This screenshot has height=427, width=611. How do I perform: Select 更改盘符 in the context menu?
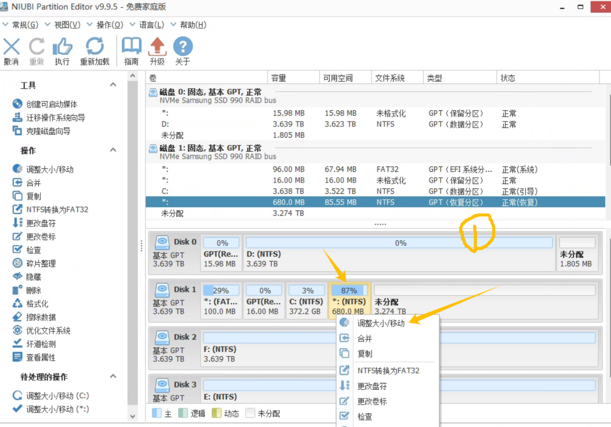[388, 386]
